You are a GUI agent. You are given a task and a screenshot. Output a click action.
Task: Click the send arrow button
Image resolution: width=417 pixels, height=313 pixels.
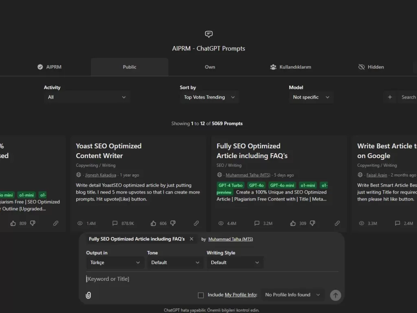tap(336, 295)
